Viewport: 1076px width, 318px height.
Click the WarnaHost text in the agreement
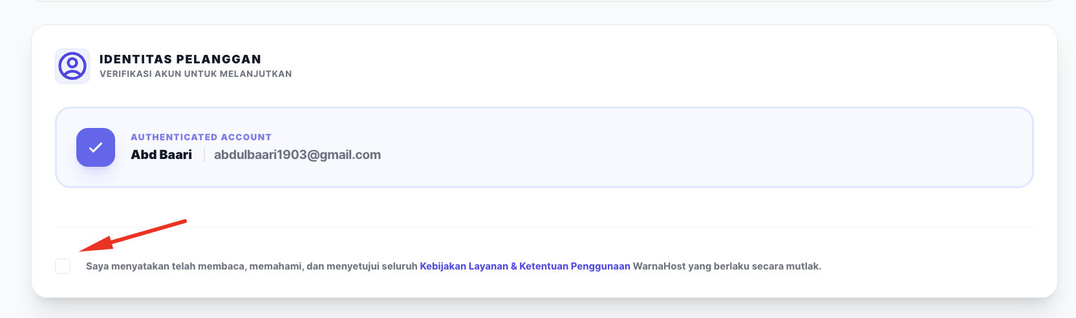coord(659,266)
